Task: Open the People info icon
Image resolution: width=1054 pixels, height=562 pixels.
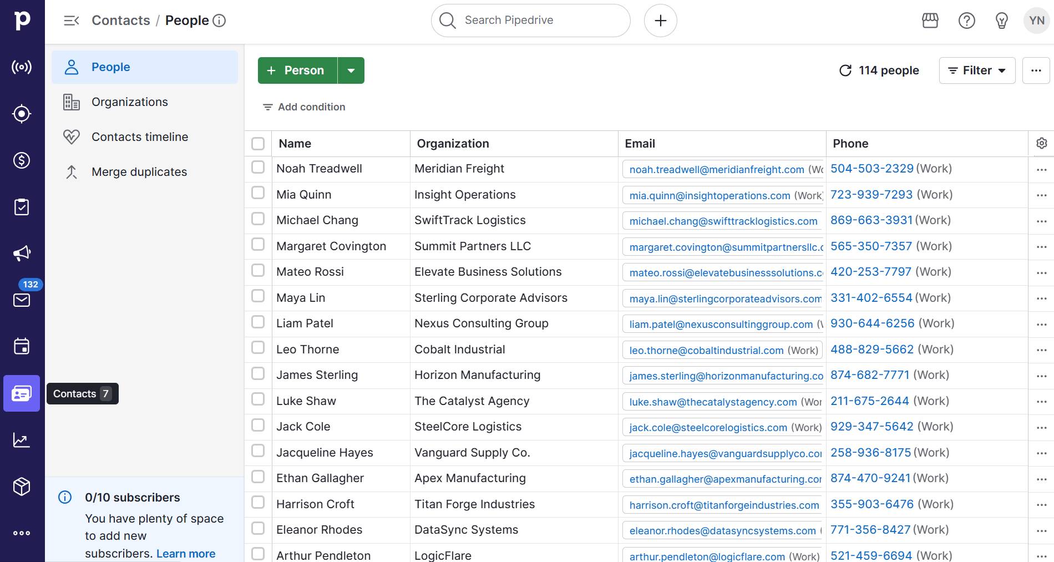Action: click(220, 21)
